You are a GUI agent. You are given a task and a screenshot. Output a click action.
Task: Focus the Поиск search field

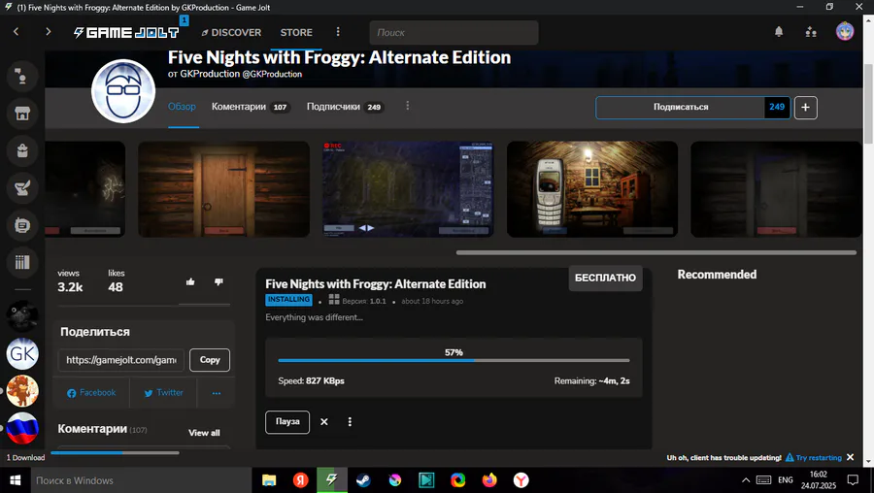click(x=454, y=32)
